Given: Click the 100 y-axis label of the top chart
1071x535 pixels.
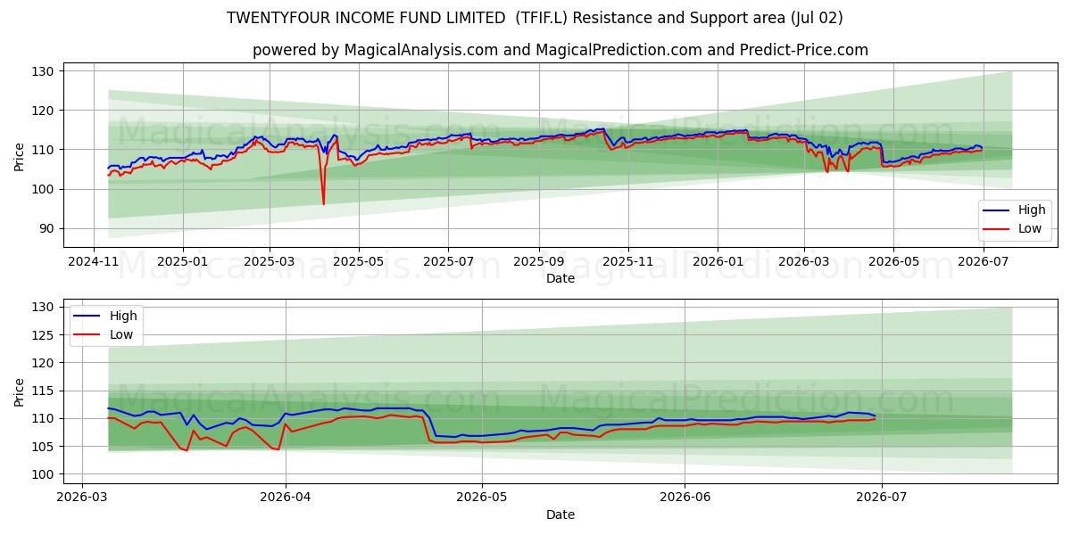Looking at the screenshot, I should point(44,189).
